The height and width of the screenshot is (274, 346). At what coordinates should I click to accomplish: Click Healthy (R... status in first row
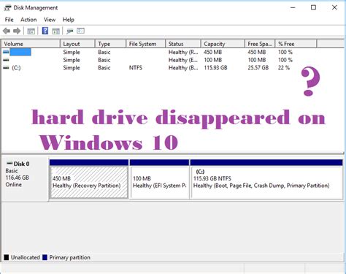[183, 52]
